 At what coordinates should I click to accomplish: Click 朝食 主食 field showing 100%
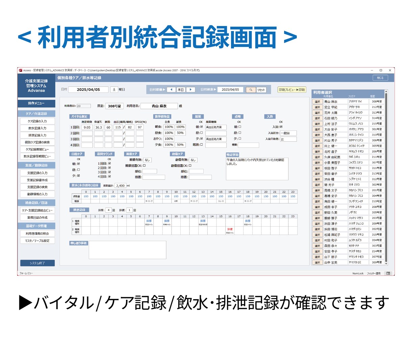pyautogui.click(x=169, y=127)
